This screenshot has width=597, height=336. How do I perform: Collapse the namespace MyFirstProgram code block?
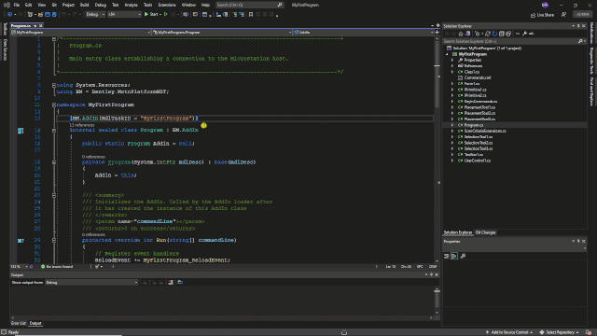tap(54, 105)
